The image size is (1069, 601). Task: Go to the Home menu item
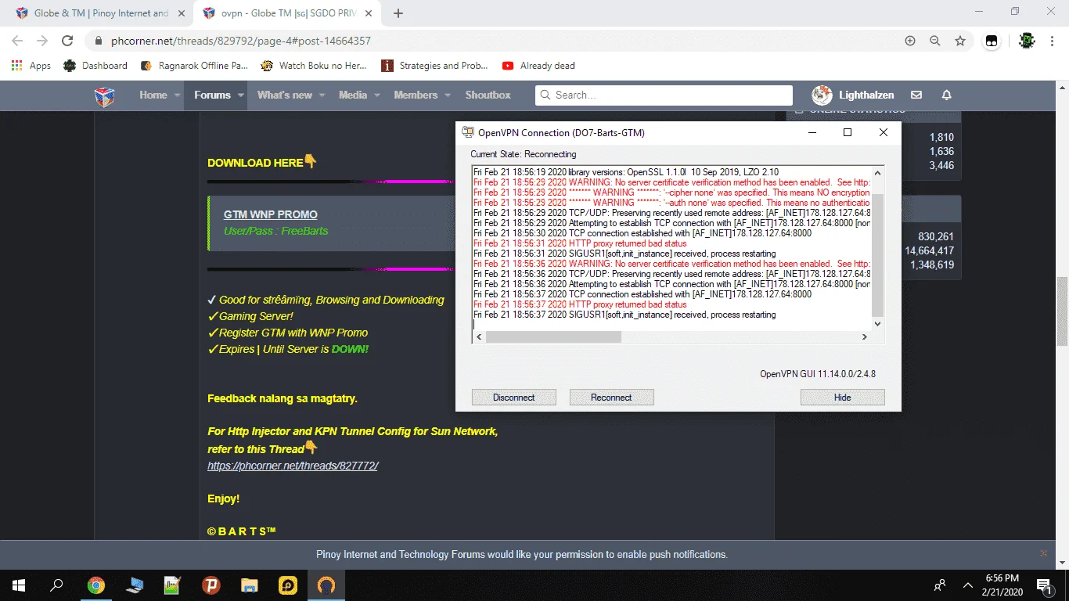point(153,95)
